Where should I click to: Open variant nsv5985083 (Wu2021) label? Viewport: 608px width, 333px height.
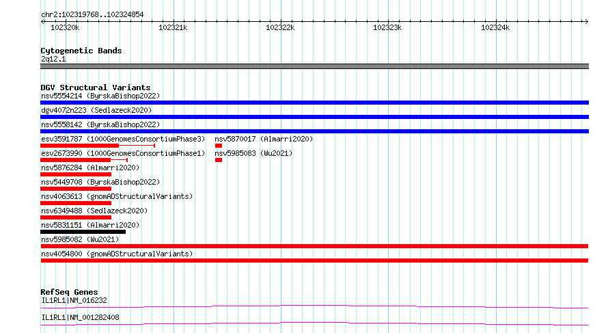tap(253, 153)
